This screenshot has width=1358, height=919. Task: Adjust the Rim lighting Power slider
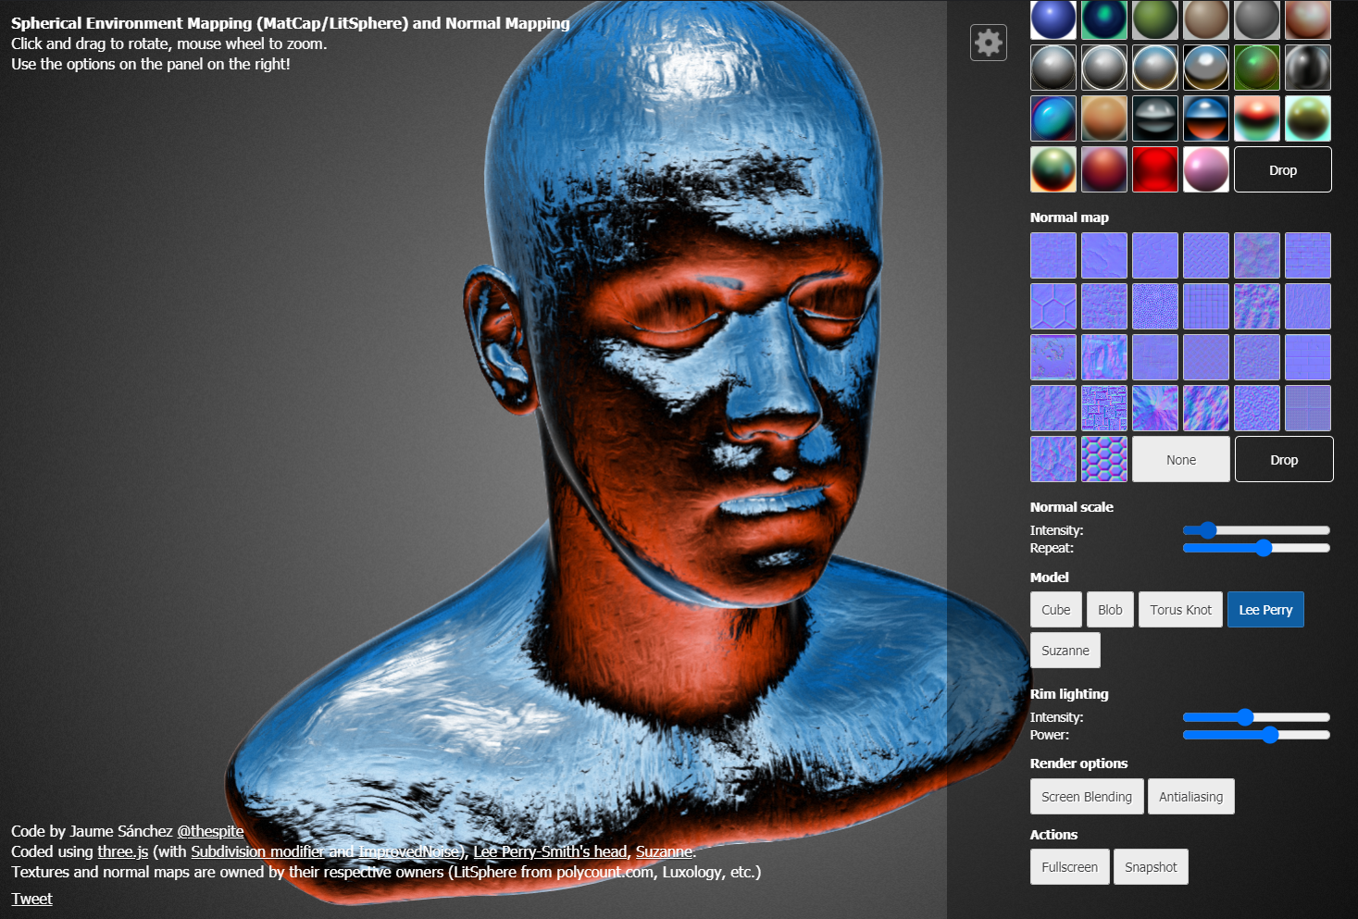[x=1256, y=735]
